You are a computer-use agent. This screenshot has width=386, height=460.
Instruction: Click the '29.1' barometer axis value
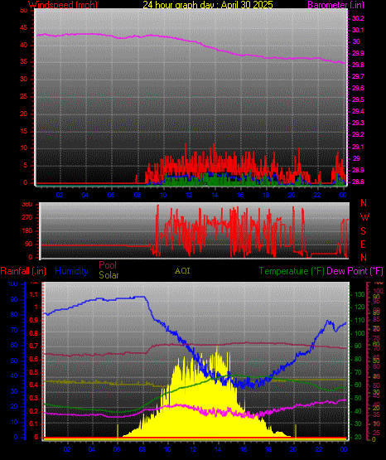358,147
